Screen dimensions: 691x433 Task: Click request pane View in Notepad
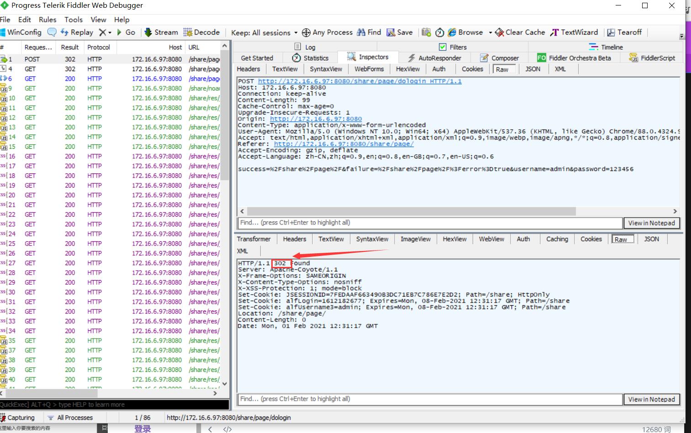[651, 223]
